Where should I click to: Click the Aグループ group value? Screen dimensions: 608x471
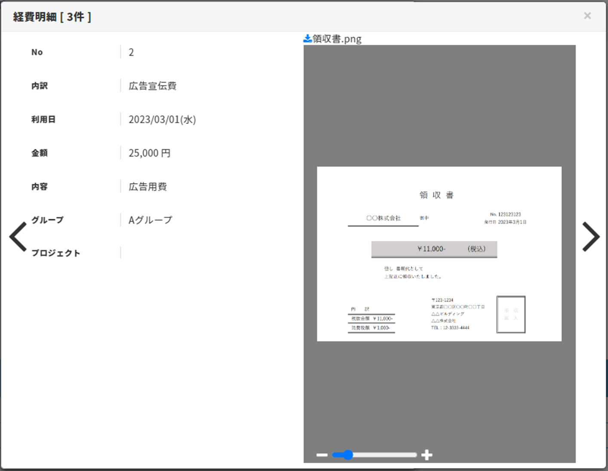pyautogui.click(x=150, y=220)
